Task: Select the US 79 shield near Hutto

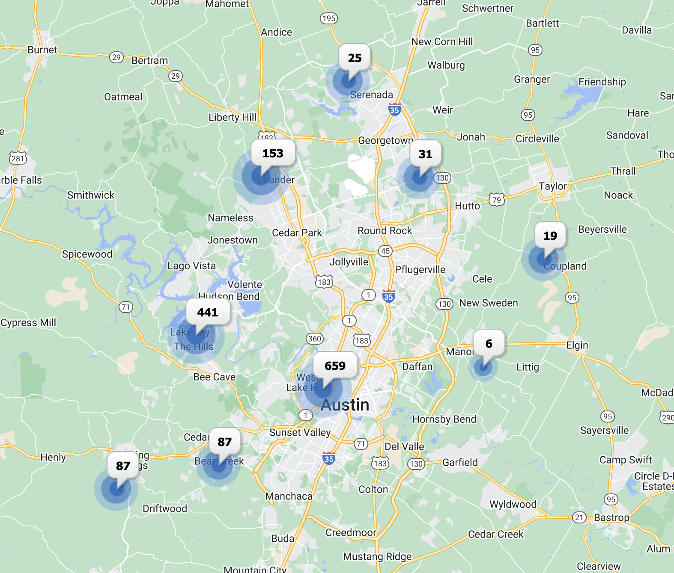Action: point(496,200)
